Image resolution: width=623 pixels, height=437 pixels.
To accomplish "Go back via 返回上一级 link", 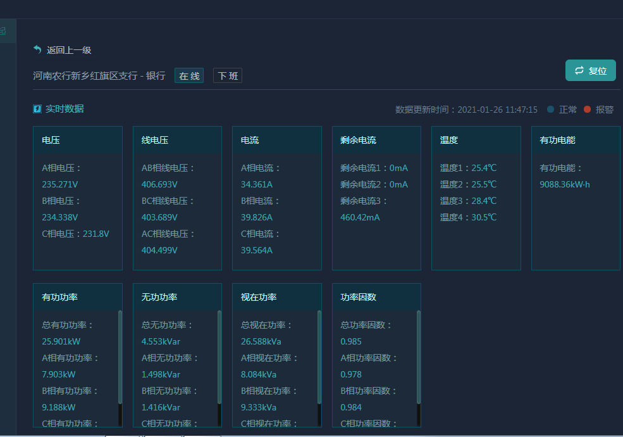I will click(x=69, y=50).
